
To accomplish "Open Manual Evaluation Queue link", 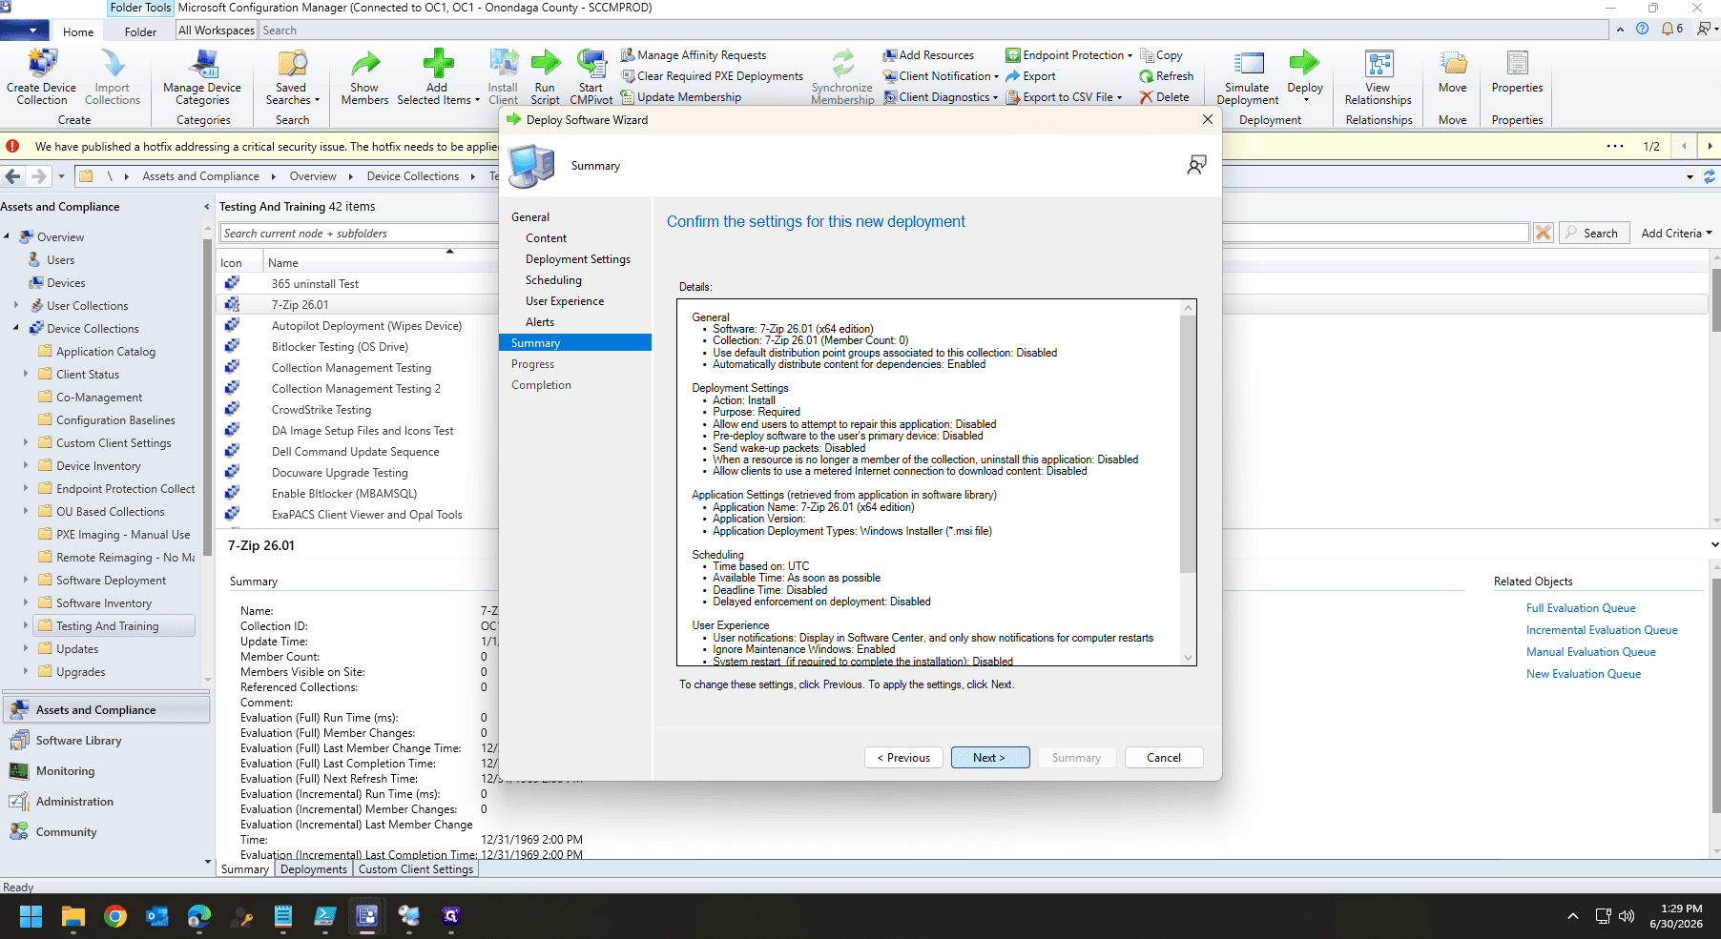I will point(1591,652).
